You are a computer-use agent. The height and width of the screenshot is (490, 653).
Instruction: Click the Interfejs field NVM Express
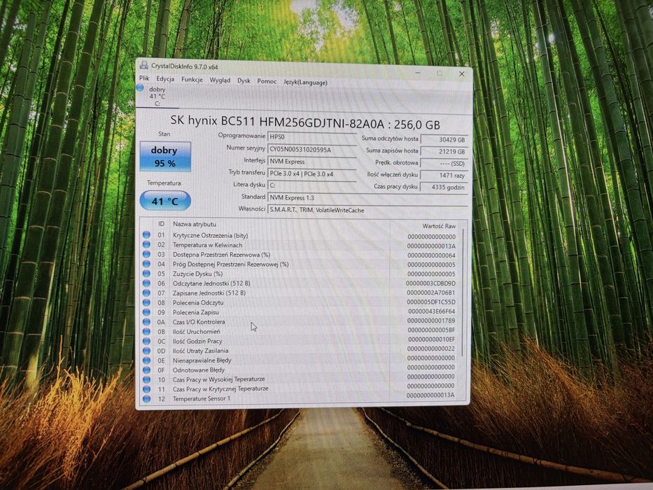[x=312, y=162]
